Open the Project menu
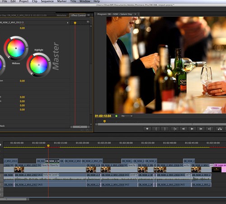226x204 pixels. pos(24,1)
